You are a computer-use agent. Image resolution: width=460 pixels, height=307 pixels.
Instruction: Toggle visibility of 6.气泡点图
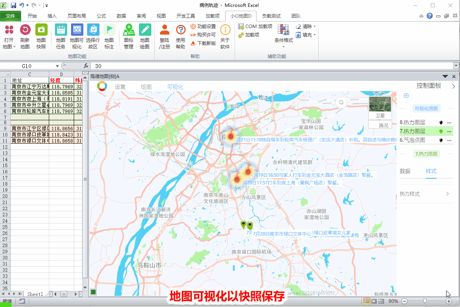tap(441, 140)
